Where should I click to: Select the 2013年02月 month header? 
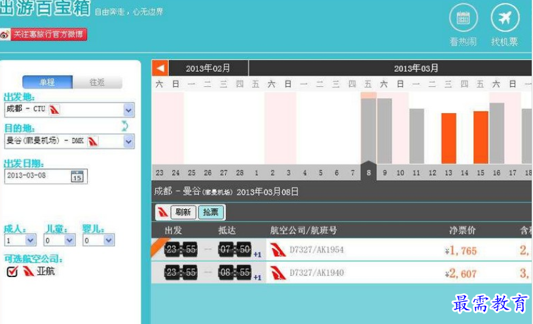coord(208,68)
